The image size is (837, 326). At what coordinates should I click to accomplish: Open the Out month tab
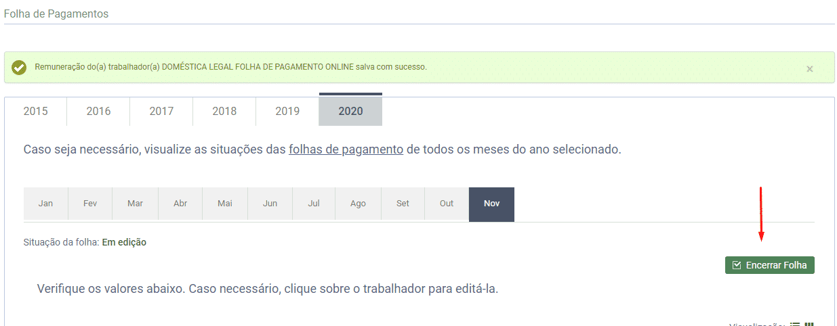click(447, 204)
